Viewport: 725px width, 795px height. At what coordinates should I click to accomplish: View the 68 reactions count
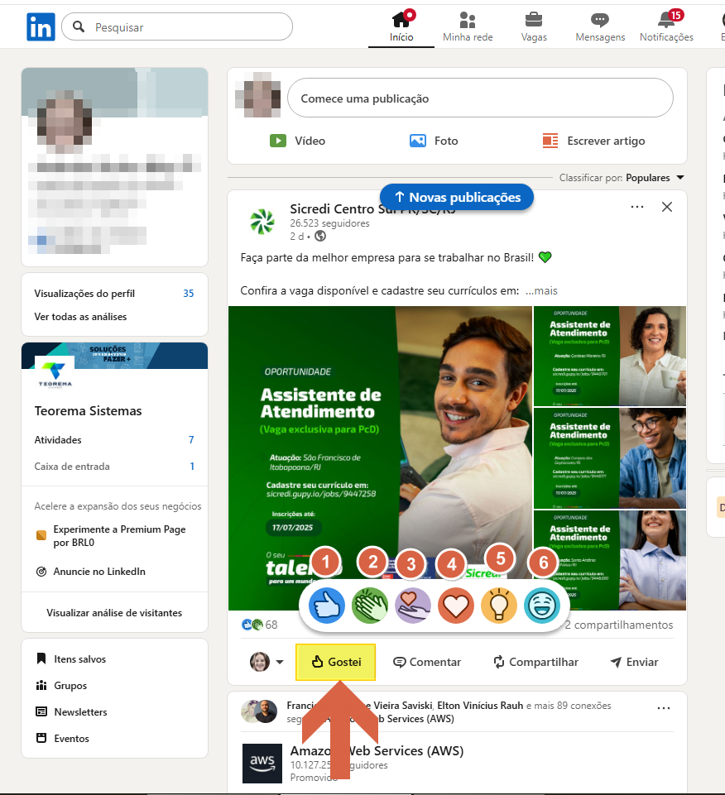click(259, 625)
